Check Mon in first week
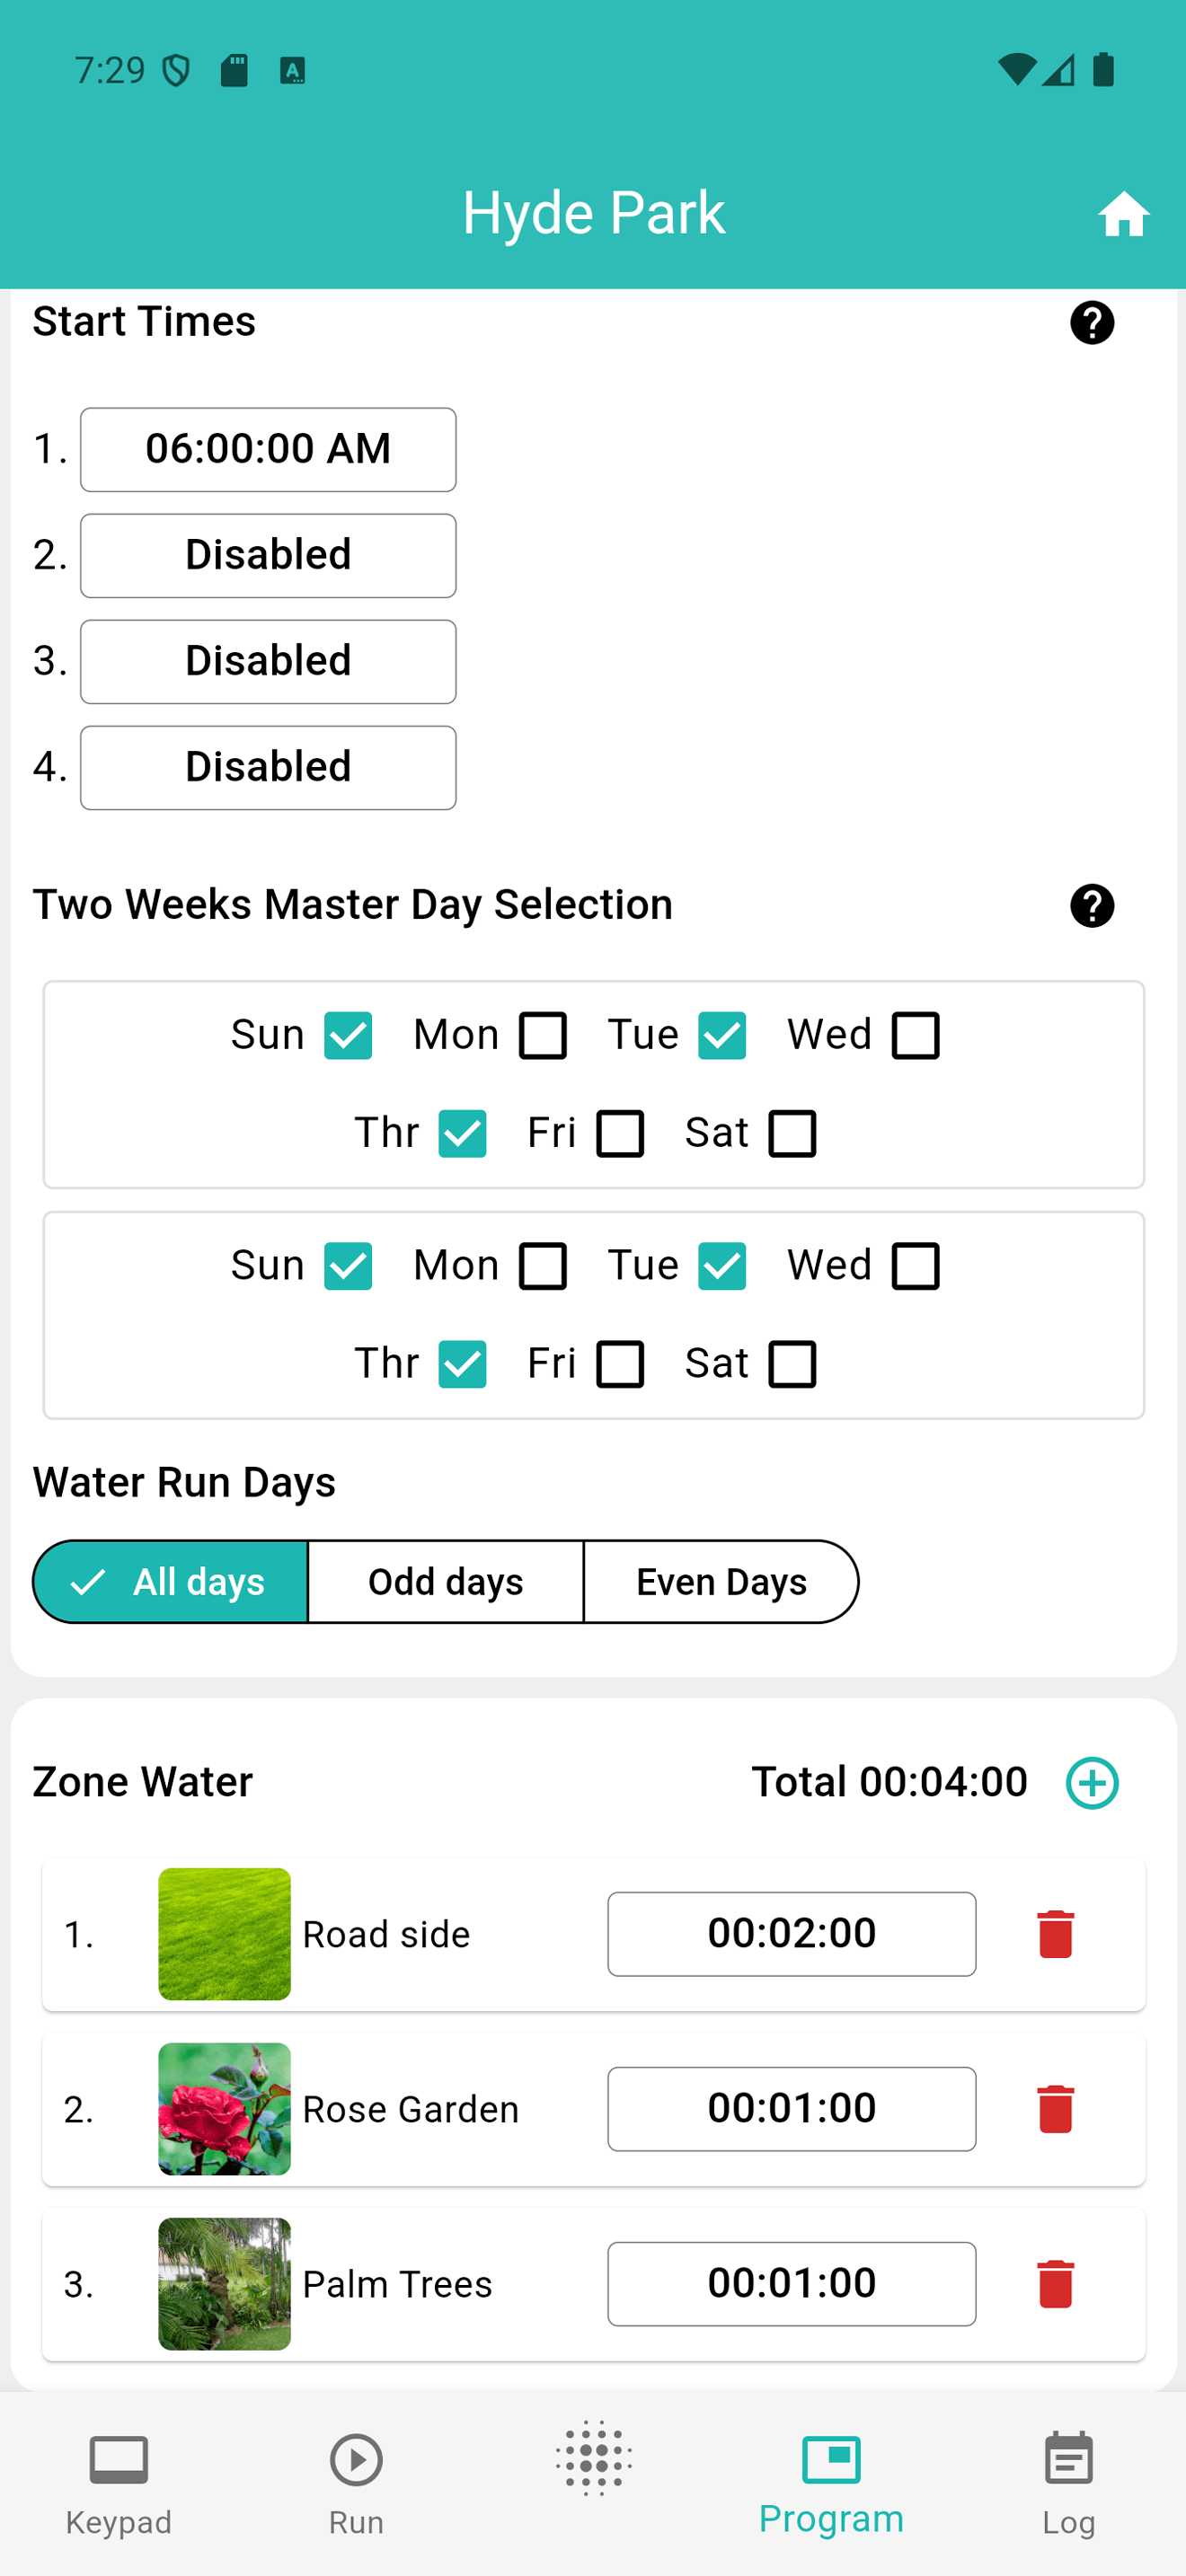Screen dimensions: 1186x2576 pyautogui.click(x=543, y=1035)
